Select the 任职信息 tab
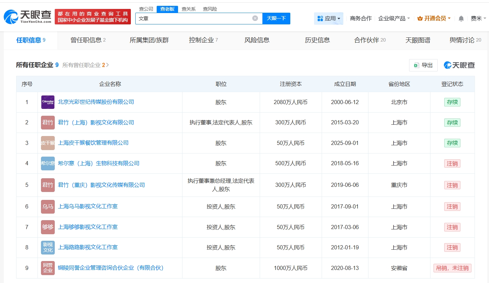 (31, 40)
